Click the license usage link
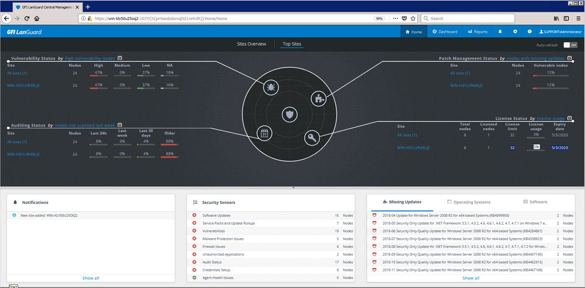585x288 pixels. [x=551, y=119]
